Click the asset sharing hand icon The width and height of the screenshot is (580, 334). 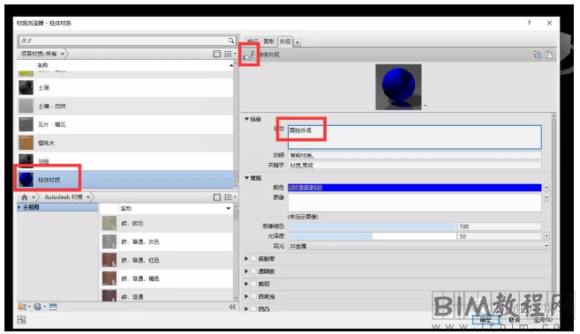click(249, 55)
